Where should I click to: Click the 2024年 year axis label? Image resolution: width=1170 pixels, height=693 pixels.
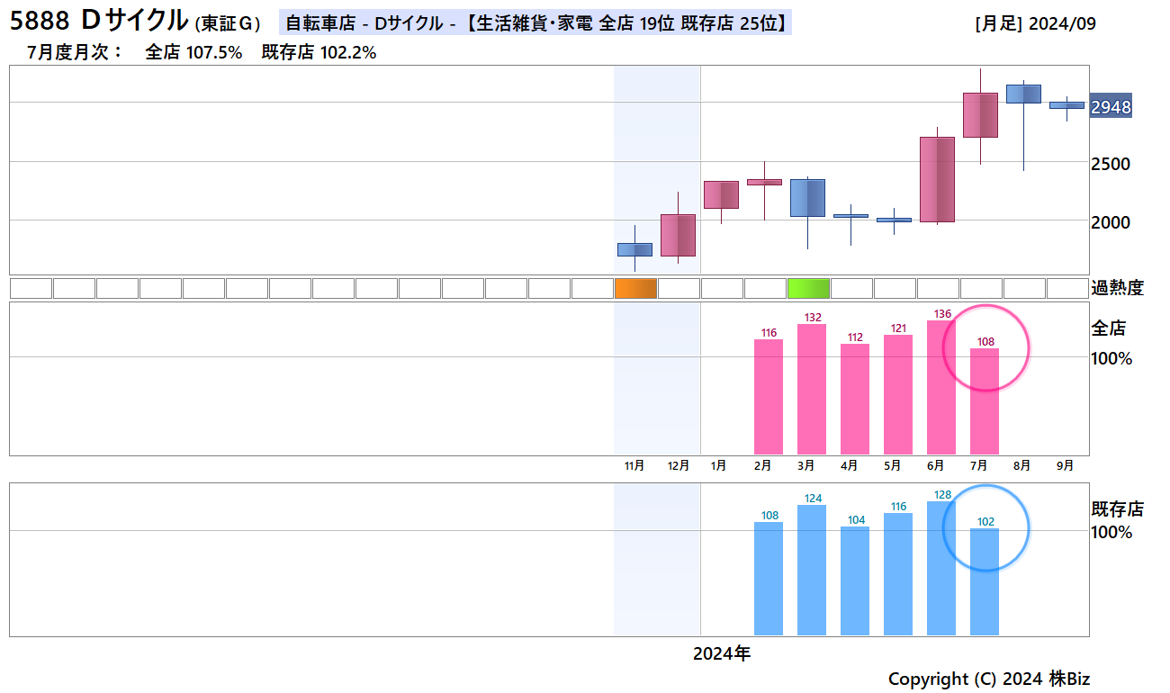[x=722, y=654]
